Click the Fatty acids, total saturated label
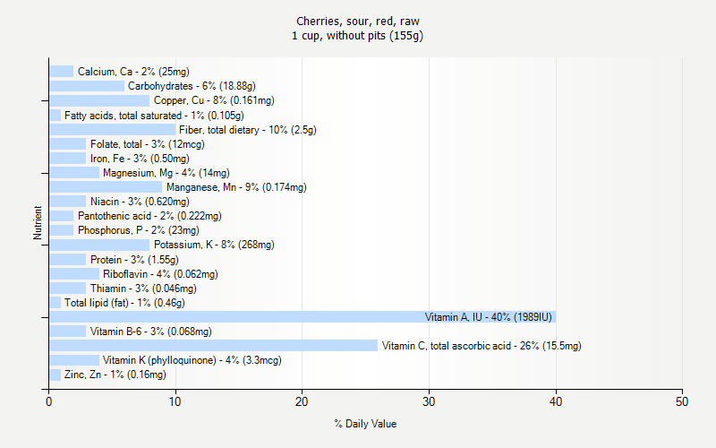This screenshot has width=716, height=448. [x=154, y=116]
